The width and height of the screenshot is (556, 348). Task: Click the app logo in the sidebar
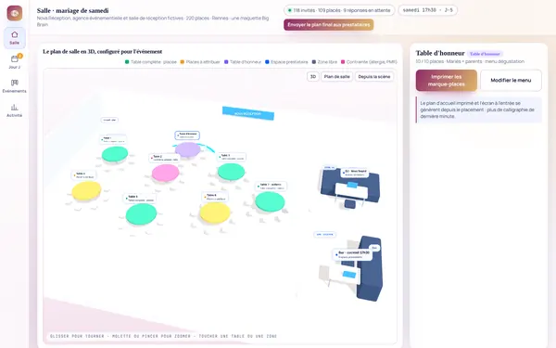(15, 14)
